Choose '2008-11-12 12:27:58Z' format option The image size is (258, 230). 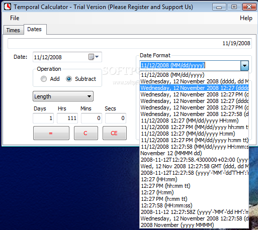click(194, 212)
